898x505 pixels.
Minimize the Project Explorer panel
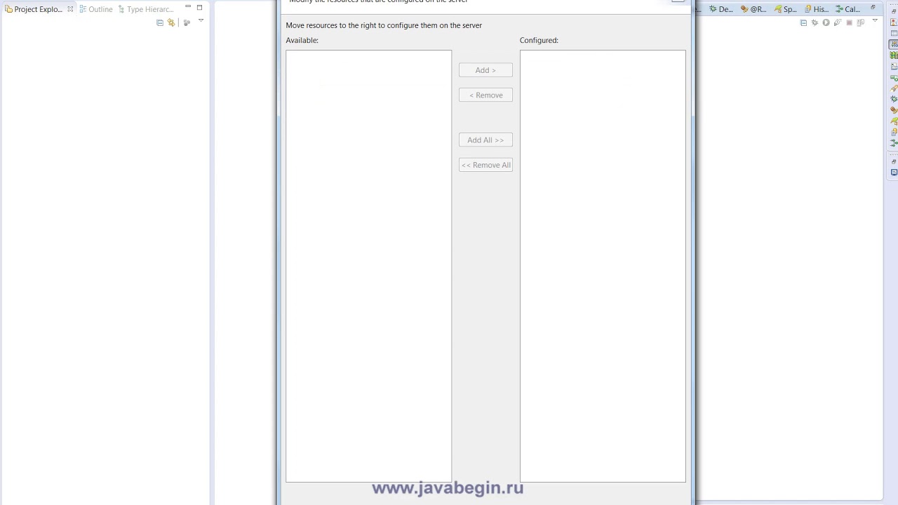click(188, 7)
